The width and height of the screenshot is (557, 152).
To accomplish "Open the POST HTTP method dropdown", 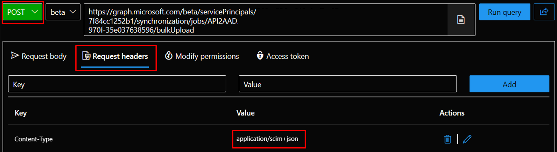I will pyautogui.click(x=22, y=12).
